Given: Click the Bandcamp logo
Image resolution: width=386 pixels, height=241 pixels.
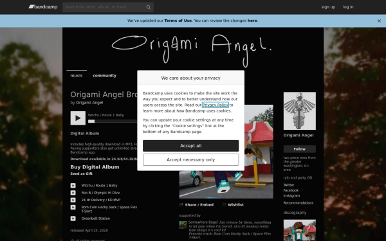Looking at the screenshot, I should pos(43,7).
